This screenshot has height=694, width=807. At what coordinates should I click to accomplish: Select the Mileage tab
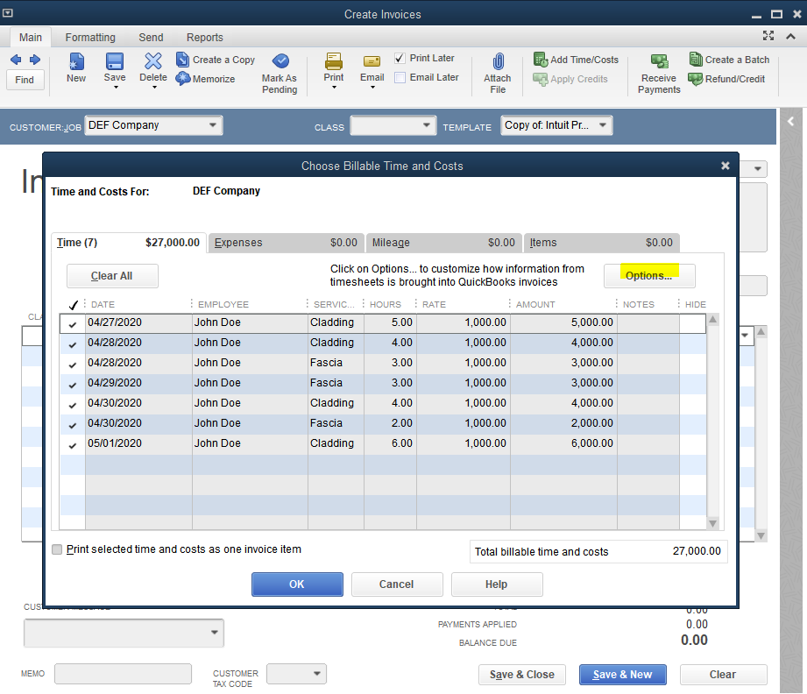443,243
